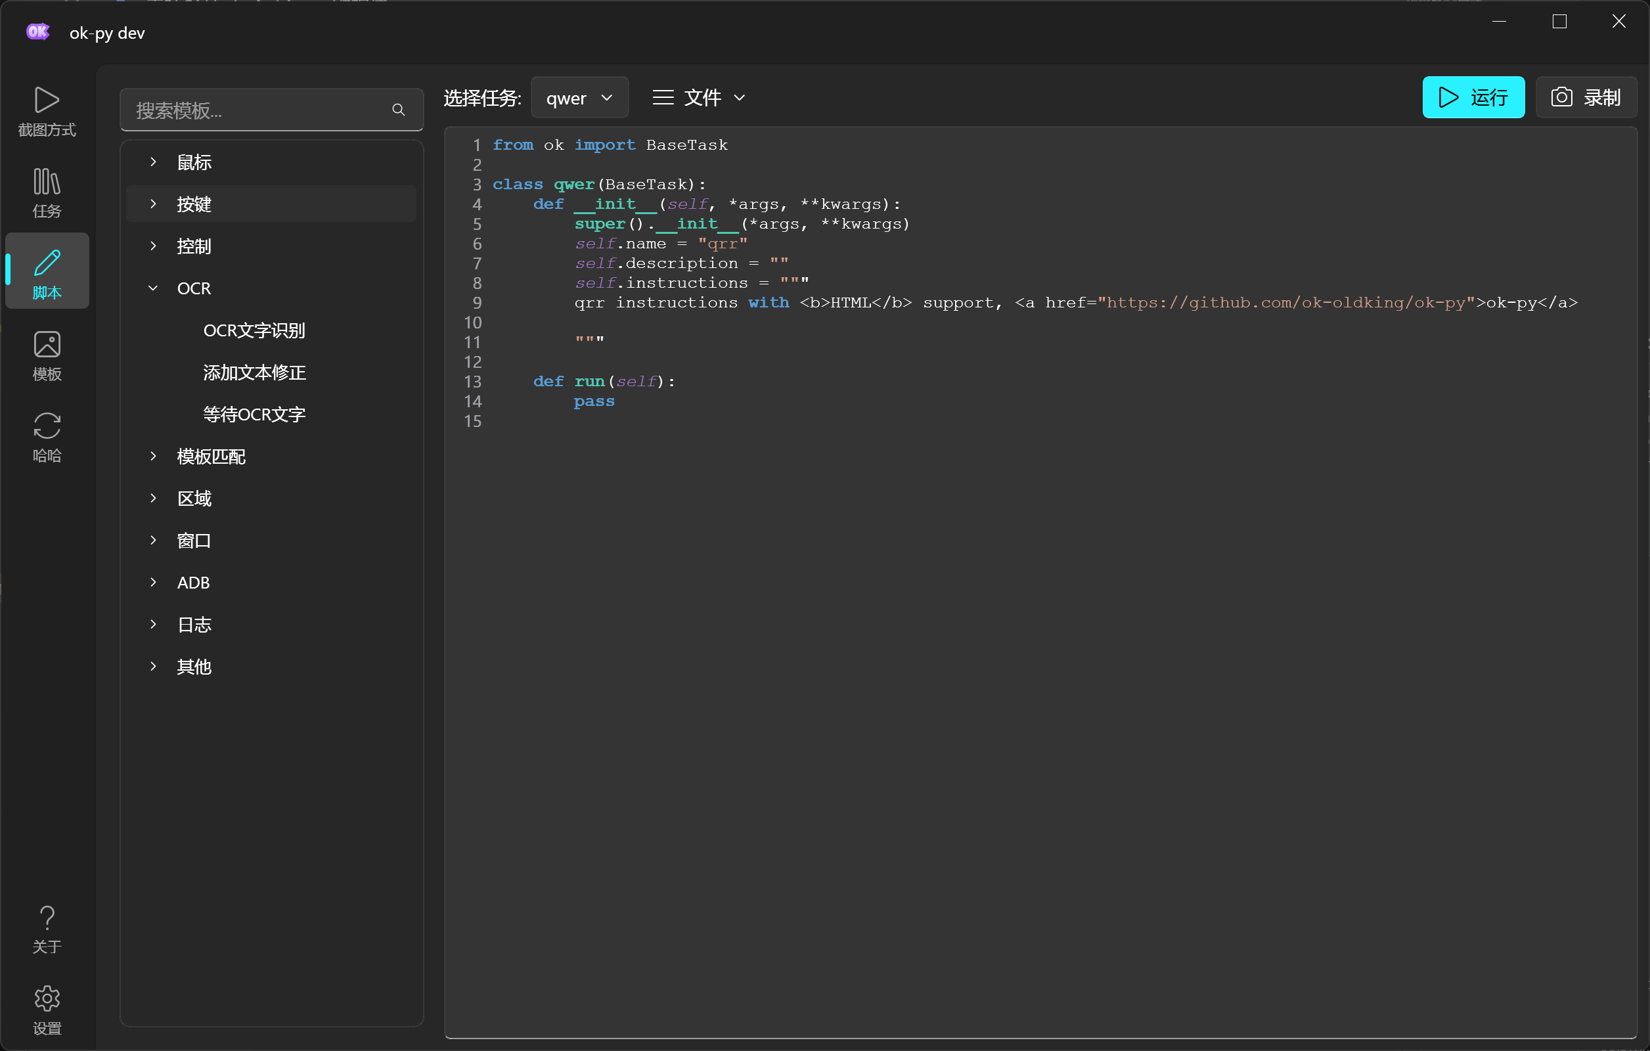Click the search magnifier icon
1650x1051 pixels.
tap(398, 110)
